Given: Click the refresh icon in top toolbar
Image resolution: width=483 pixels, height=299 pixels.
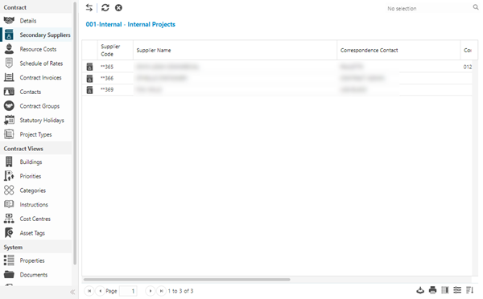Looking at the screenshot, I should [105, 8].
